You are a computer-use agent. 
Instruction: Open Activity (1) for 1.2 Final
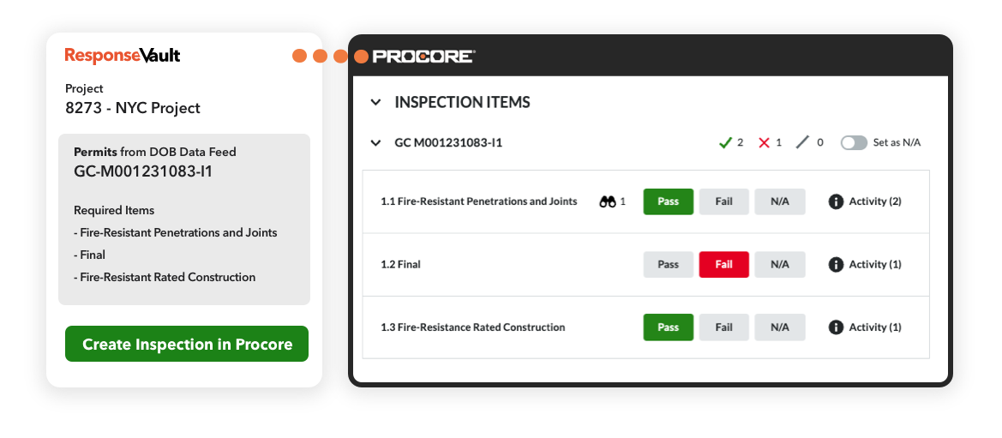click(x=874, y=265)
